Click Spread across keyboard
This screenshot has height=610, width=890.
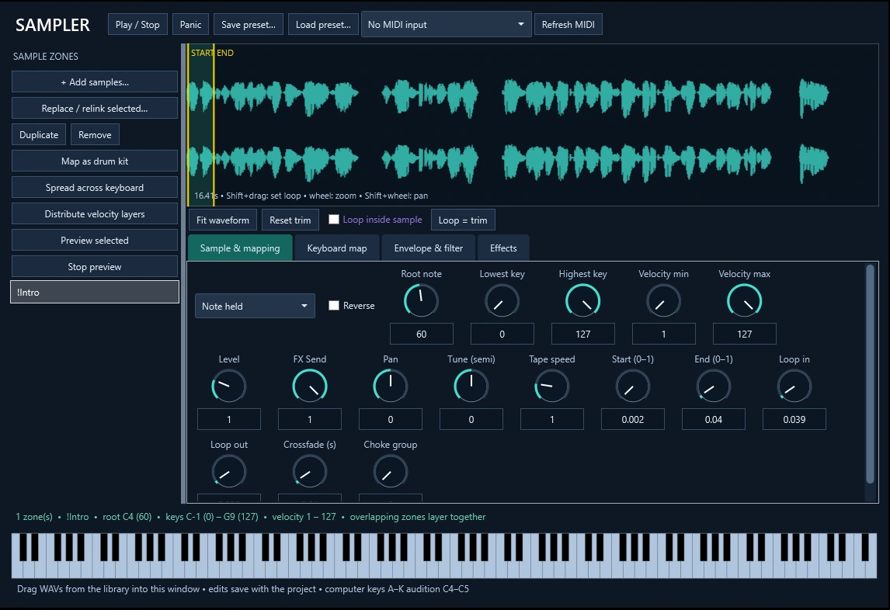[95, 187]
